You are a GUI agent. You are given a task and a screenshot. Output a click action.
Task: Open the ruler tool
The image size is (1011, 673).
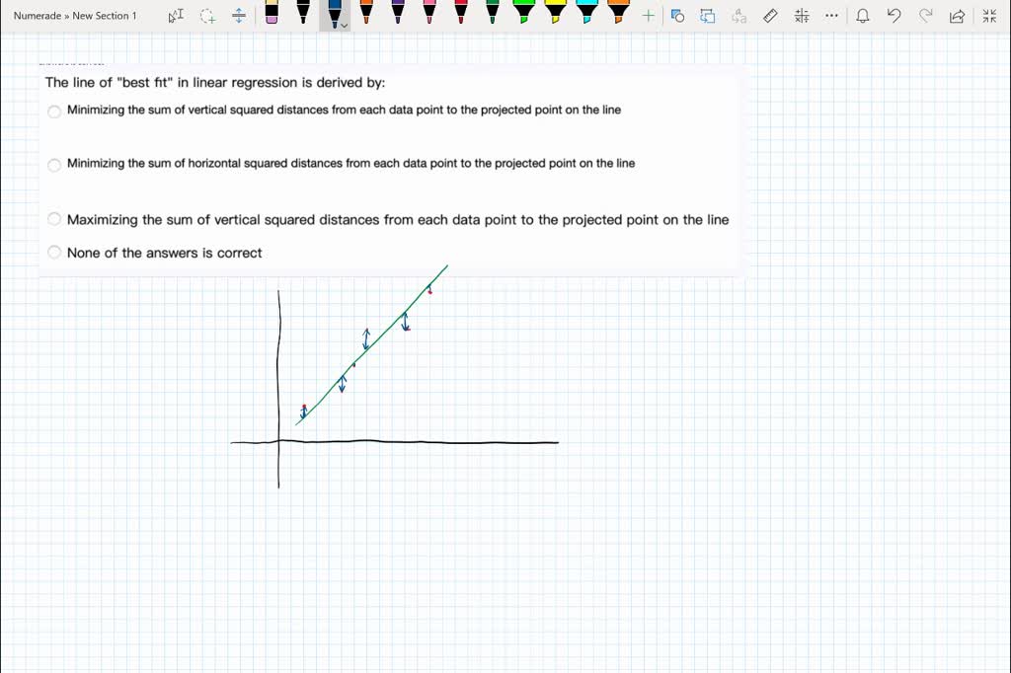coord(769,16)
